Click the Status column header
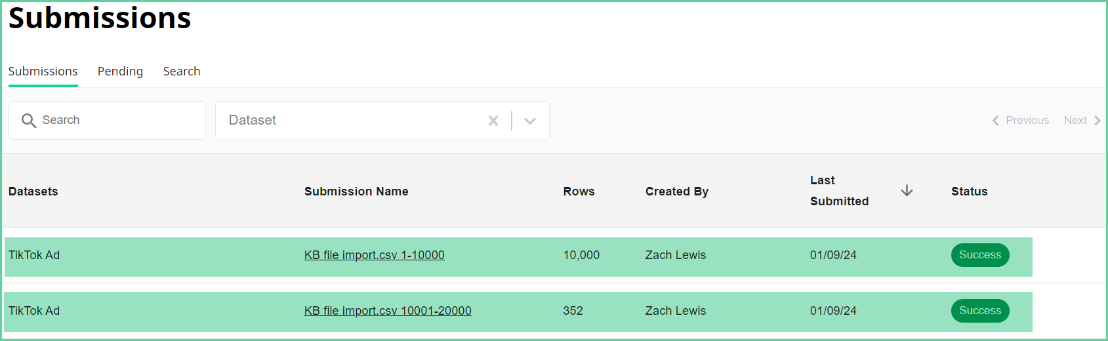 [969, 191]
